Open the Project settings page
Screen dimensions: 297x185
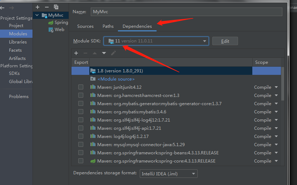[x=16, y=26]
